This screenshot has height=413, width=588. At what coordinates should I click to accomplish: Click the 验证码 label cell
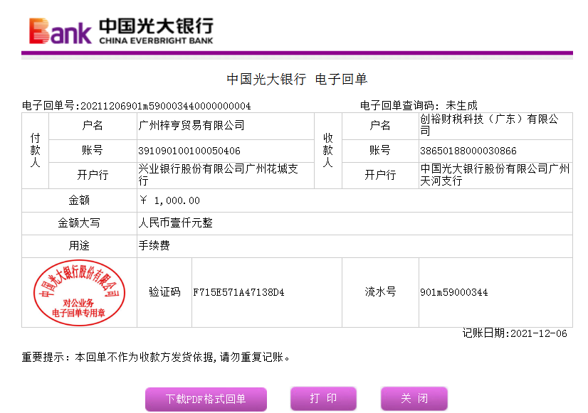pos(164,292)
